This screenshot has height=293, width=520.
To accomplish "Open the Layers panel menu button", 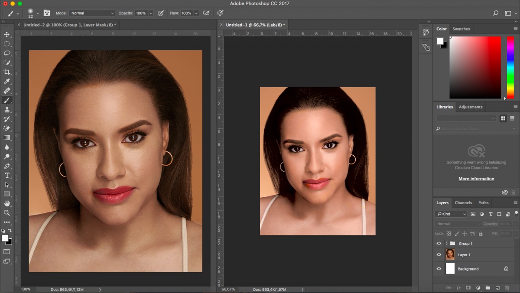I will tap(515, 202).
